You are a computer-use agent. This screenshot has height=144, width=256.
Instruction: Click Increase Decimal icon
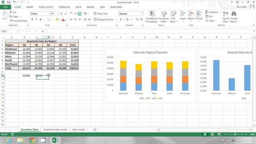coord(137,20)
